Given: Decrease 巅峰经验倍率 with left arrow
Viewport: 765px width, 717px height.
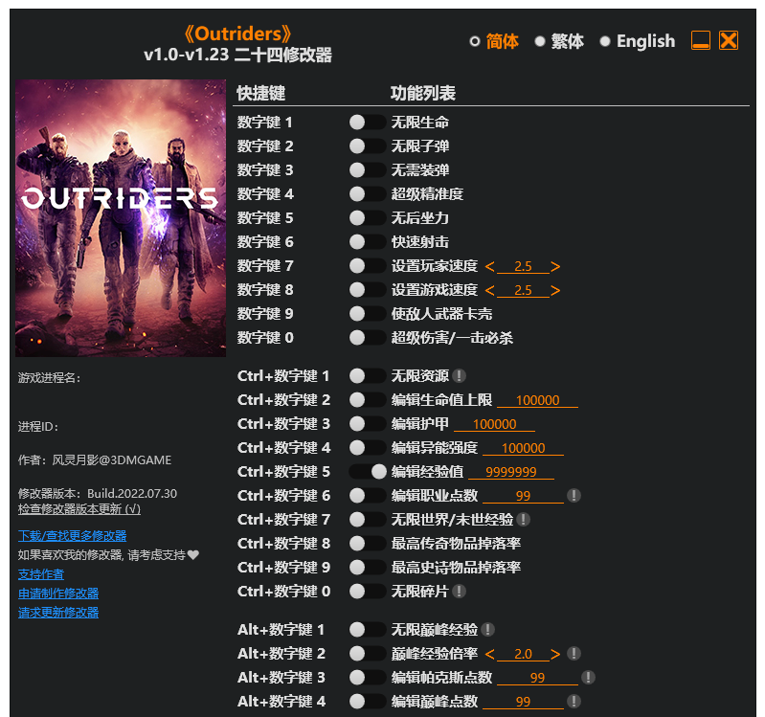Looking at the screenshot, I should [x=490, y=654].
